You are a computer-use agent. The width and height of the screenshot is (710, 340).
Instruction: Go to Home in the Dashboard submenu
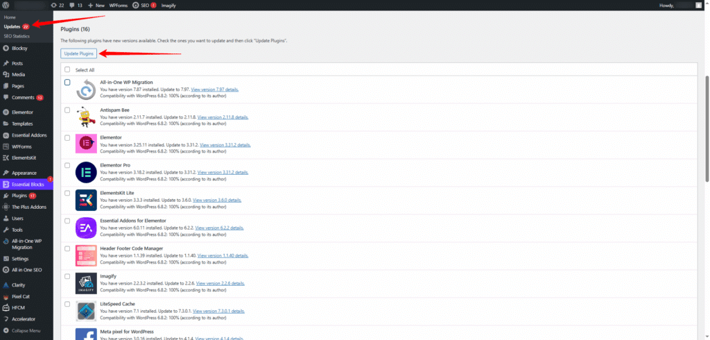pyautogui.click(x=10, y=17)
